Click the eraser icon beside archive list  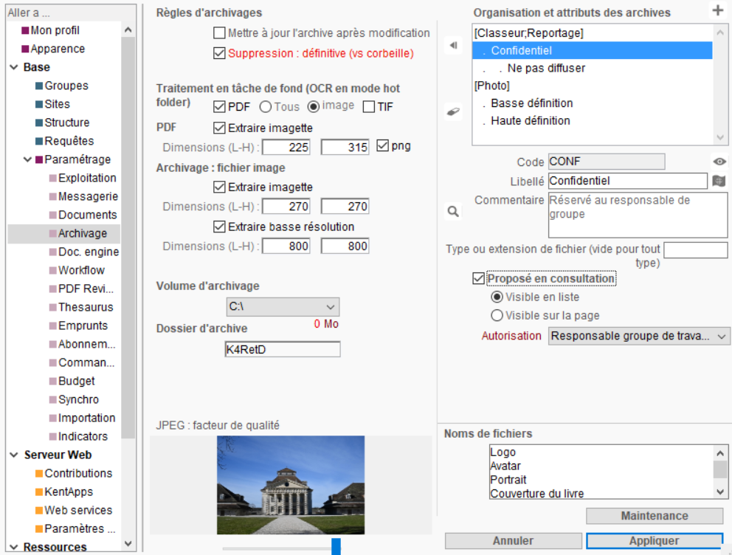coord(453,111)
